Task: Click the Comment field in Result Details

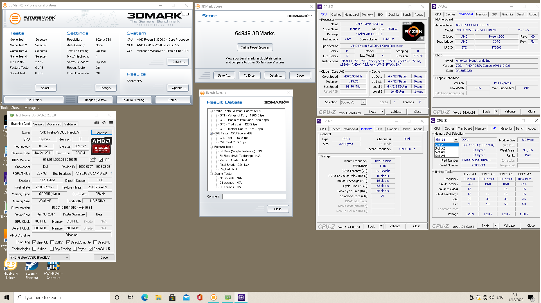Action: point(254,197)
